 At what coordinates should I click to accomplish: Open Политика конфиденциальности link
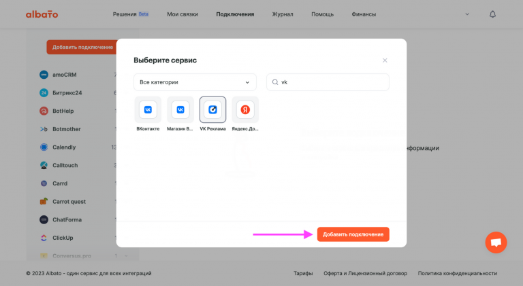[458, 273]
